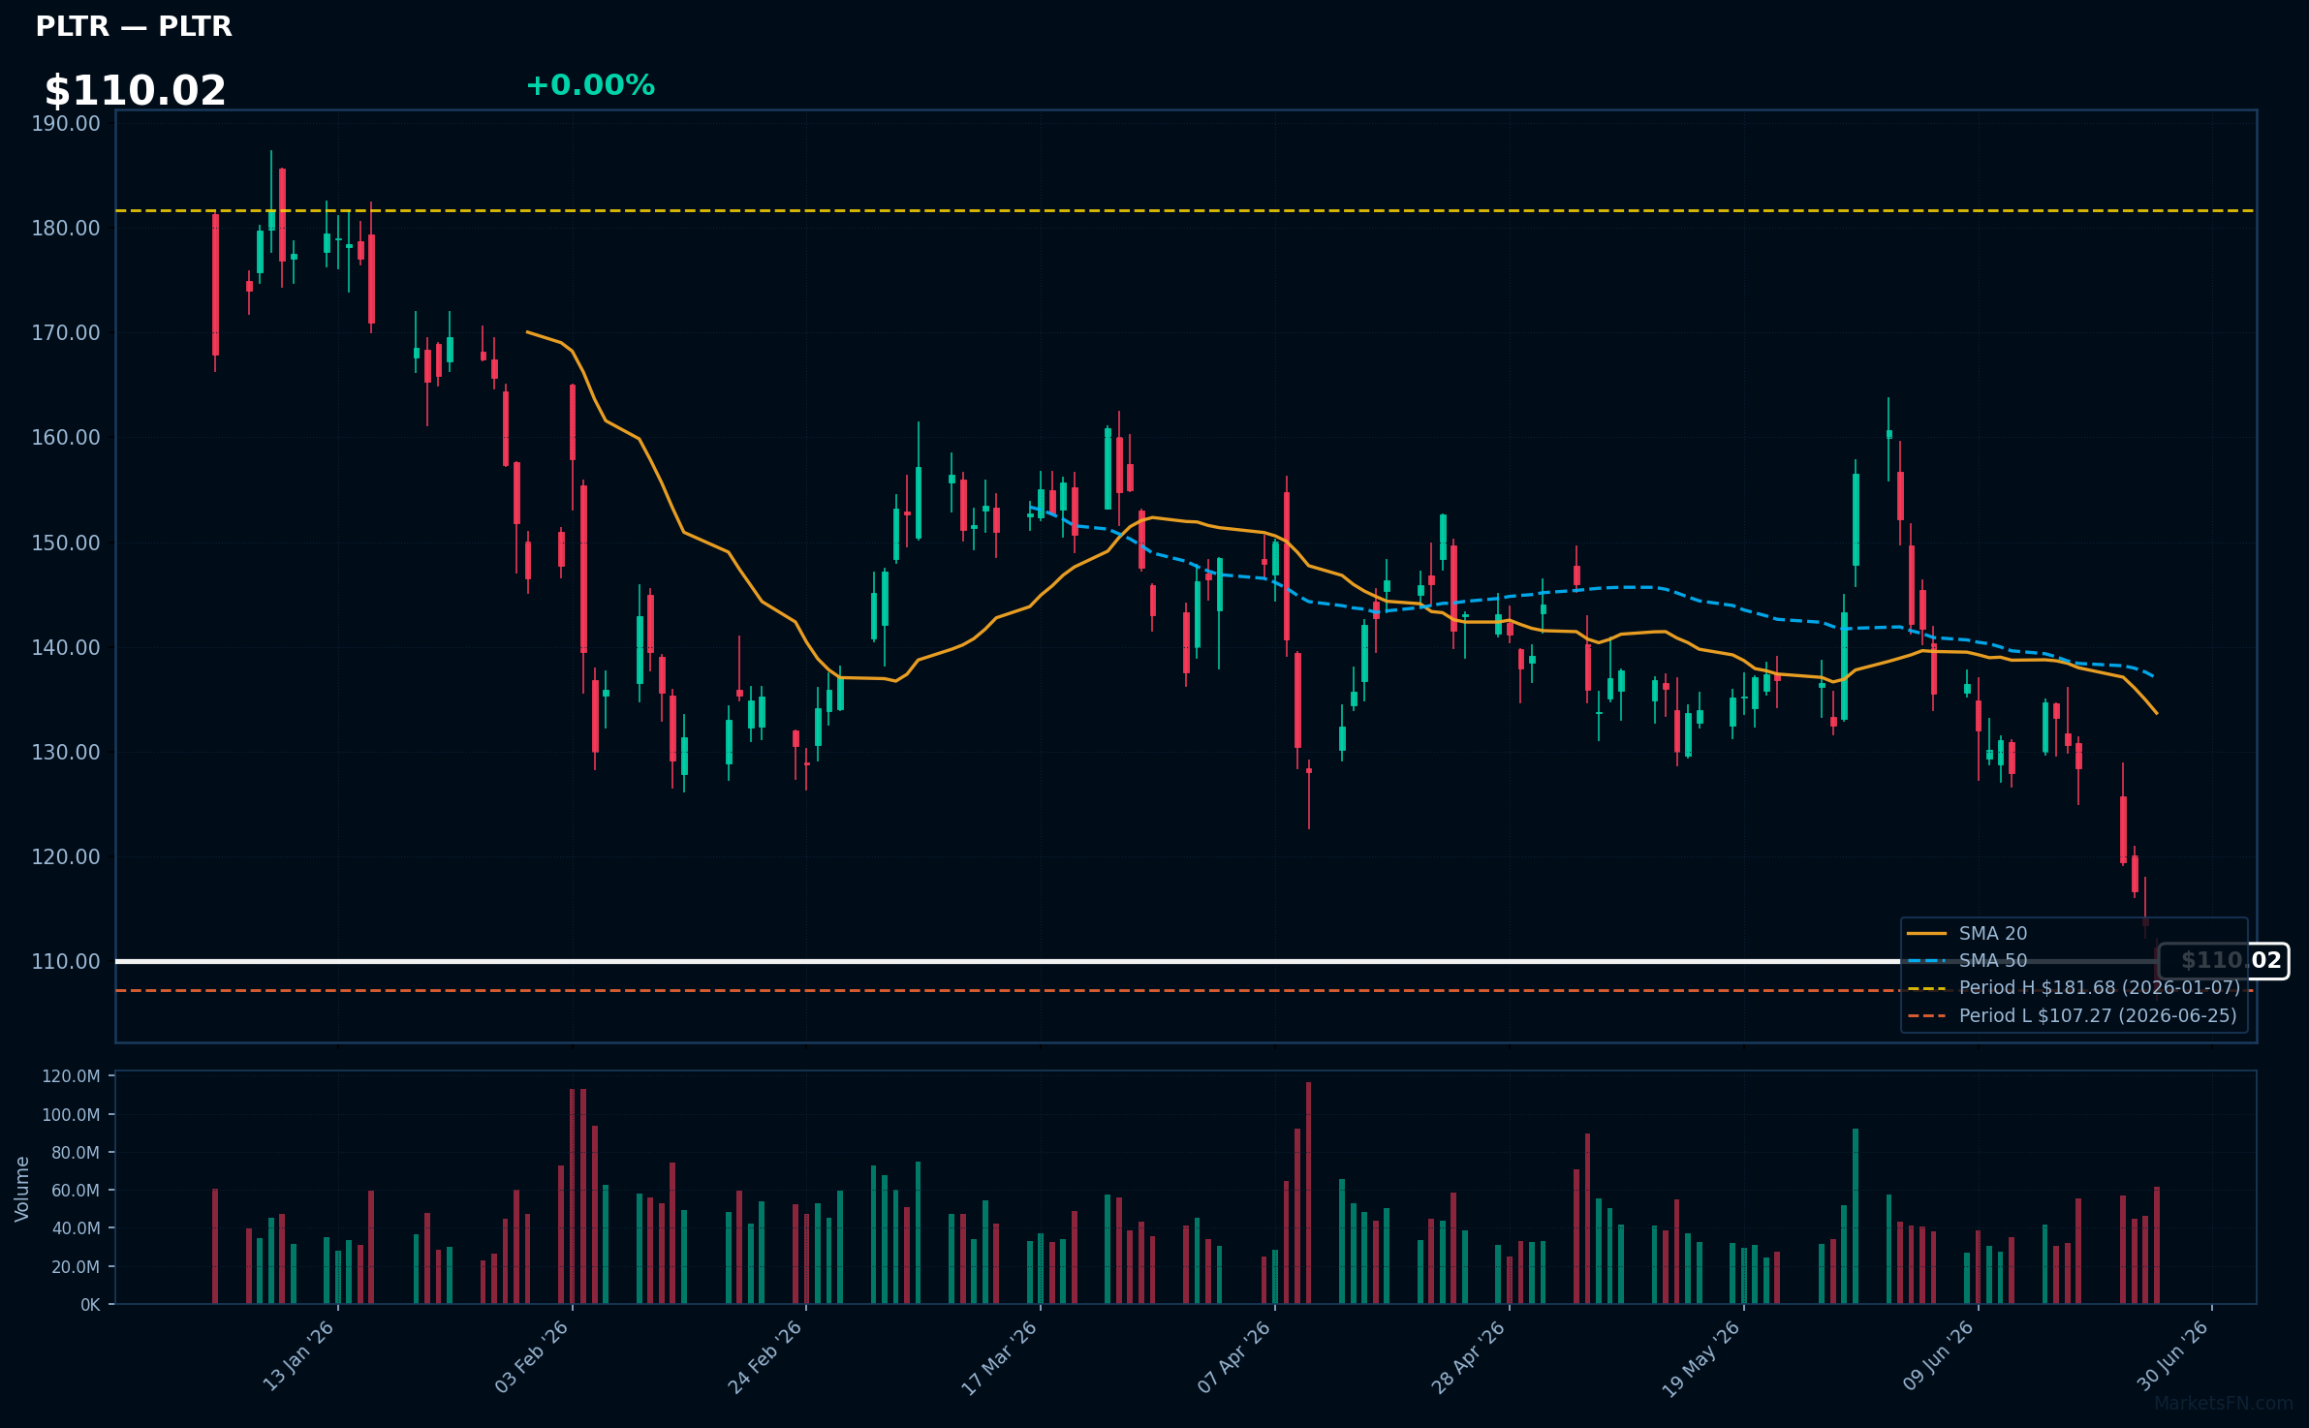Click the 20.0M volume axis label
Viewport: 2309px width, 1428px height.
[75, 1267]
